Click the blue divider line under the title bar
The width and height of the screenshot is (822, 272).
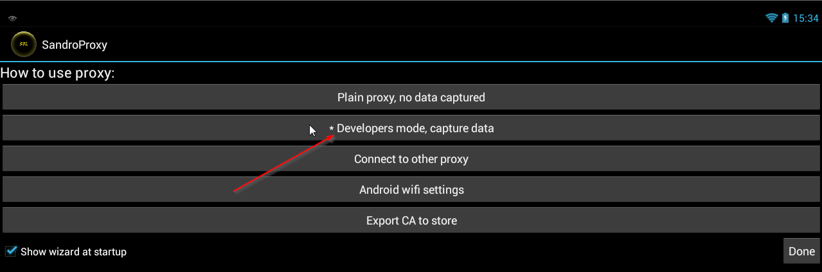(411, 62)
